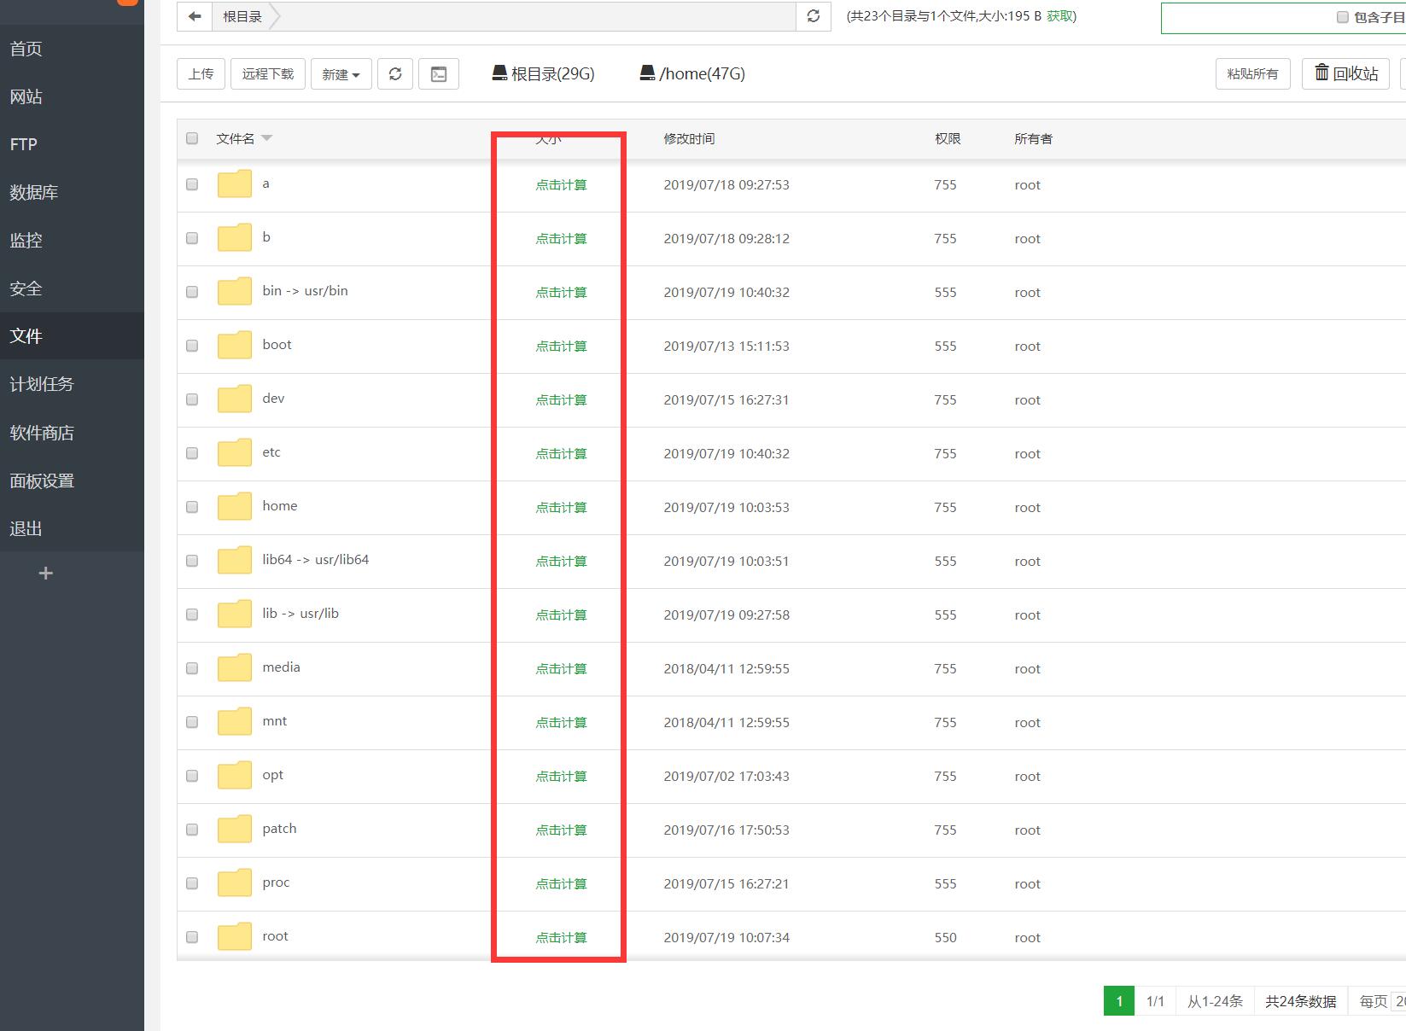Click the /home(47G) disk icon
Image resolution: width=1406 pixels, height=1031 pixels.
pyautogui.click(x=648, y=73)
